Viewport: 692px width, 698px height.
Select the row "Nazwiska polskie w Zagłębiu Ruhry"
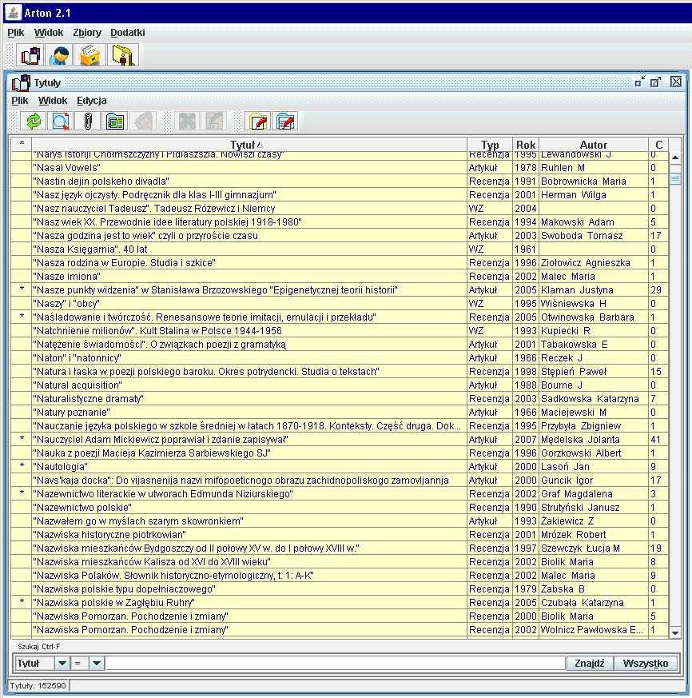click(x=339, y=603)
